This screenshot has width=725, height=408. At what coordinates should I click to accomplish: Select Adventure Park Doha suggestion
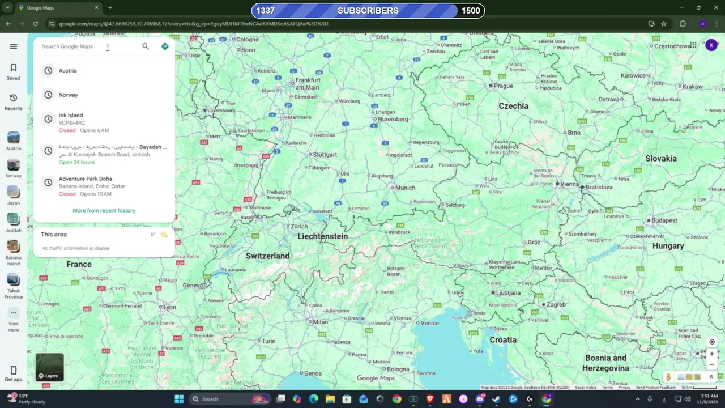104,186
